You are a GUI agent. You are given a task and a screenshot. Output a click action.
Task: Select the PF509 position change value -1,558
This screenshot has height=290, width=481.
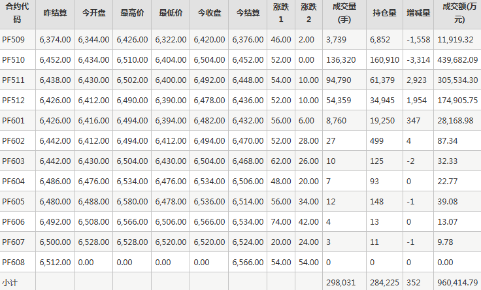point(418,40)
